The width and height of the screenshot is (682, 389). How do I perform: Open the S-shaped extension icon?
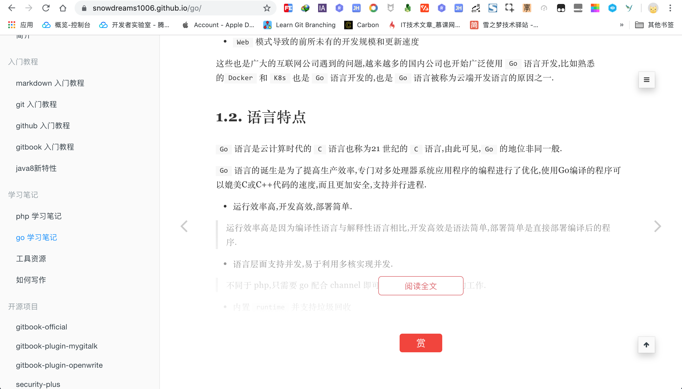click(493, 8)
